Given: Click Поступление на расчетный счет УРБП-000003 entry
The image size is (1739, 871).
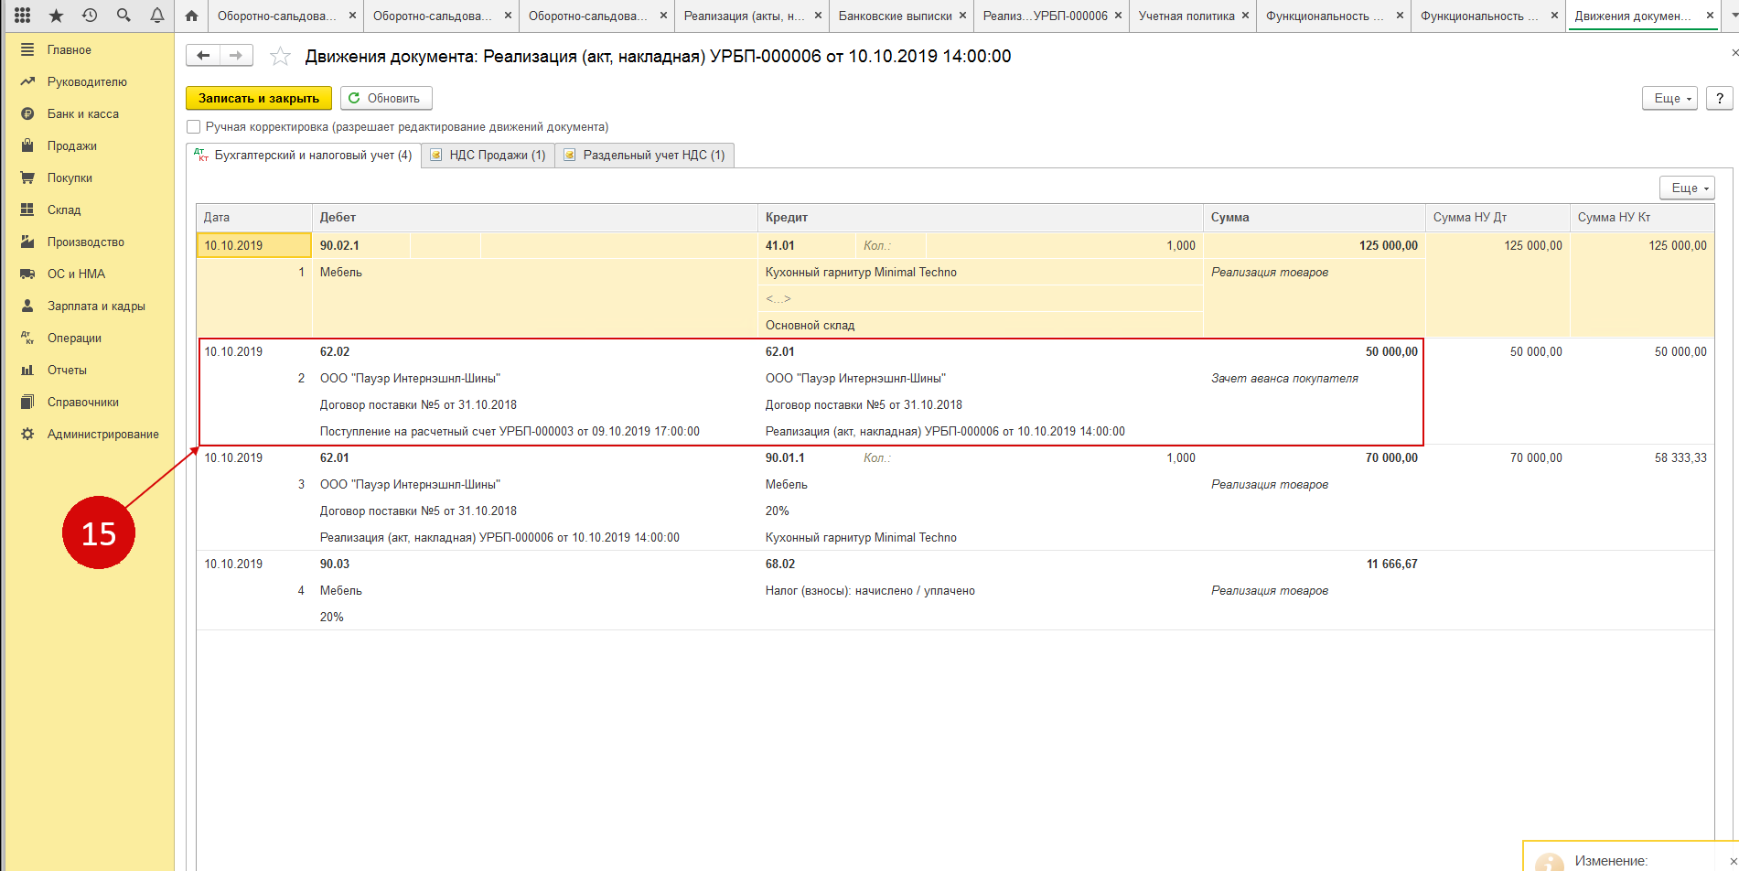Looking at the screenshot, I should point(510,431).
